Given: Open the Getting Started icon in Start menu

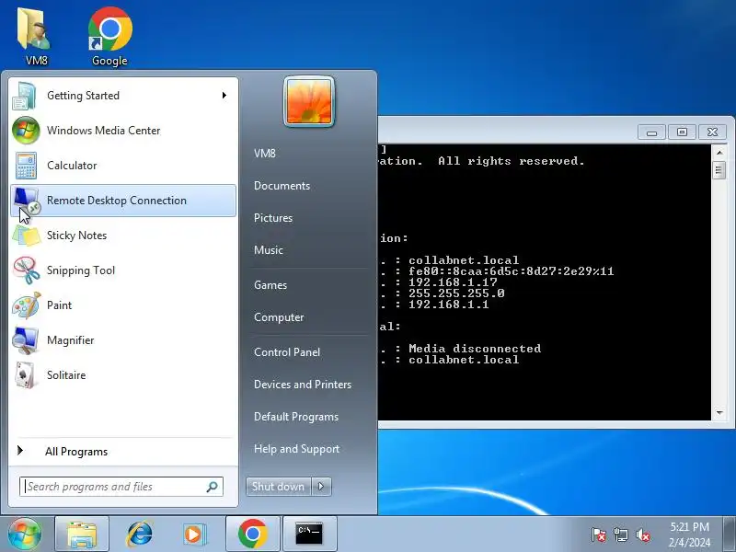Looking at the screenshot, I should coord(25,96).
